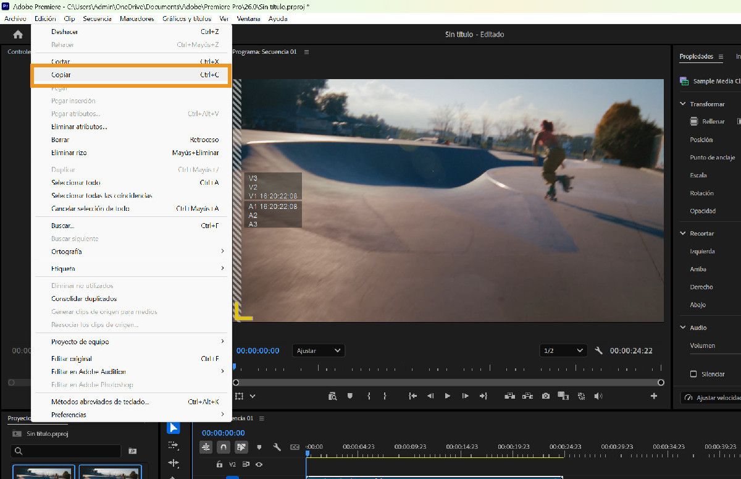Open dropdown arrow beside safe margins icon
This screenshot has width=741, height=479.
pyautogui.click(x=253, y=396)
